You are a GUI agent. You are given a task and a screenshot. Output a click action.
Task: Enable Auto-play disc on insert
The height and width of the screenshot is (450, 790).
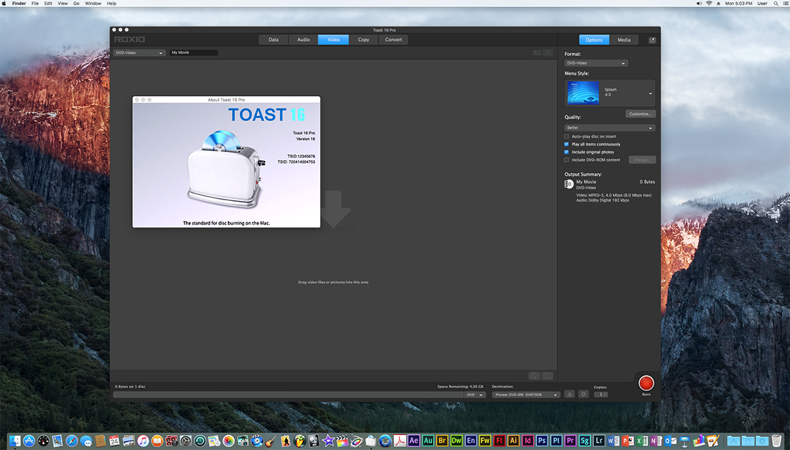point(567,136)
